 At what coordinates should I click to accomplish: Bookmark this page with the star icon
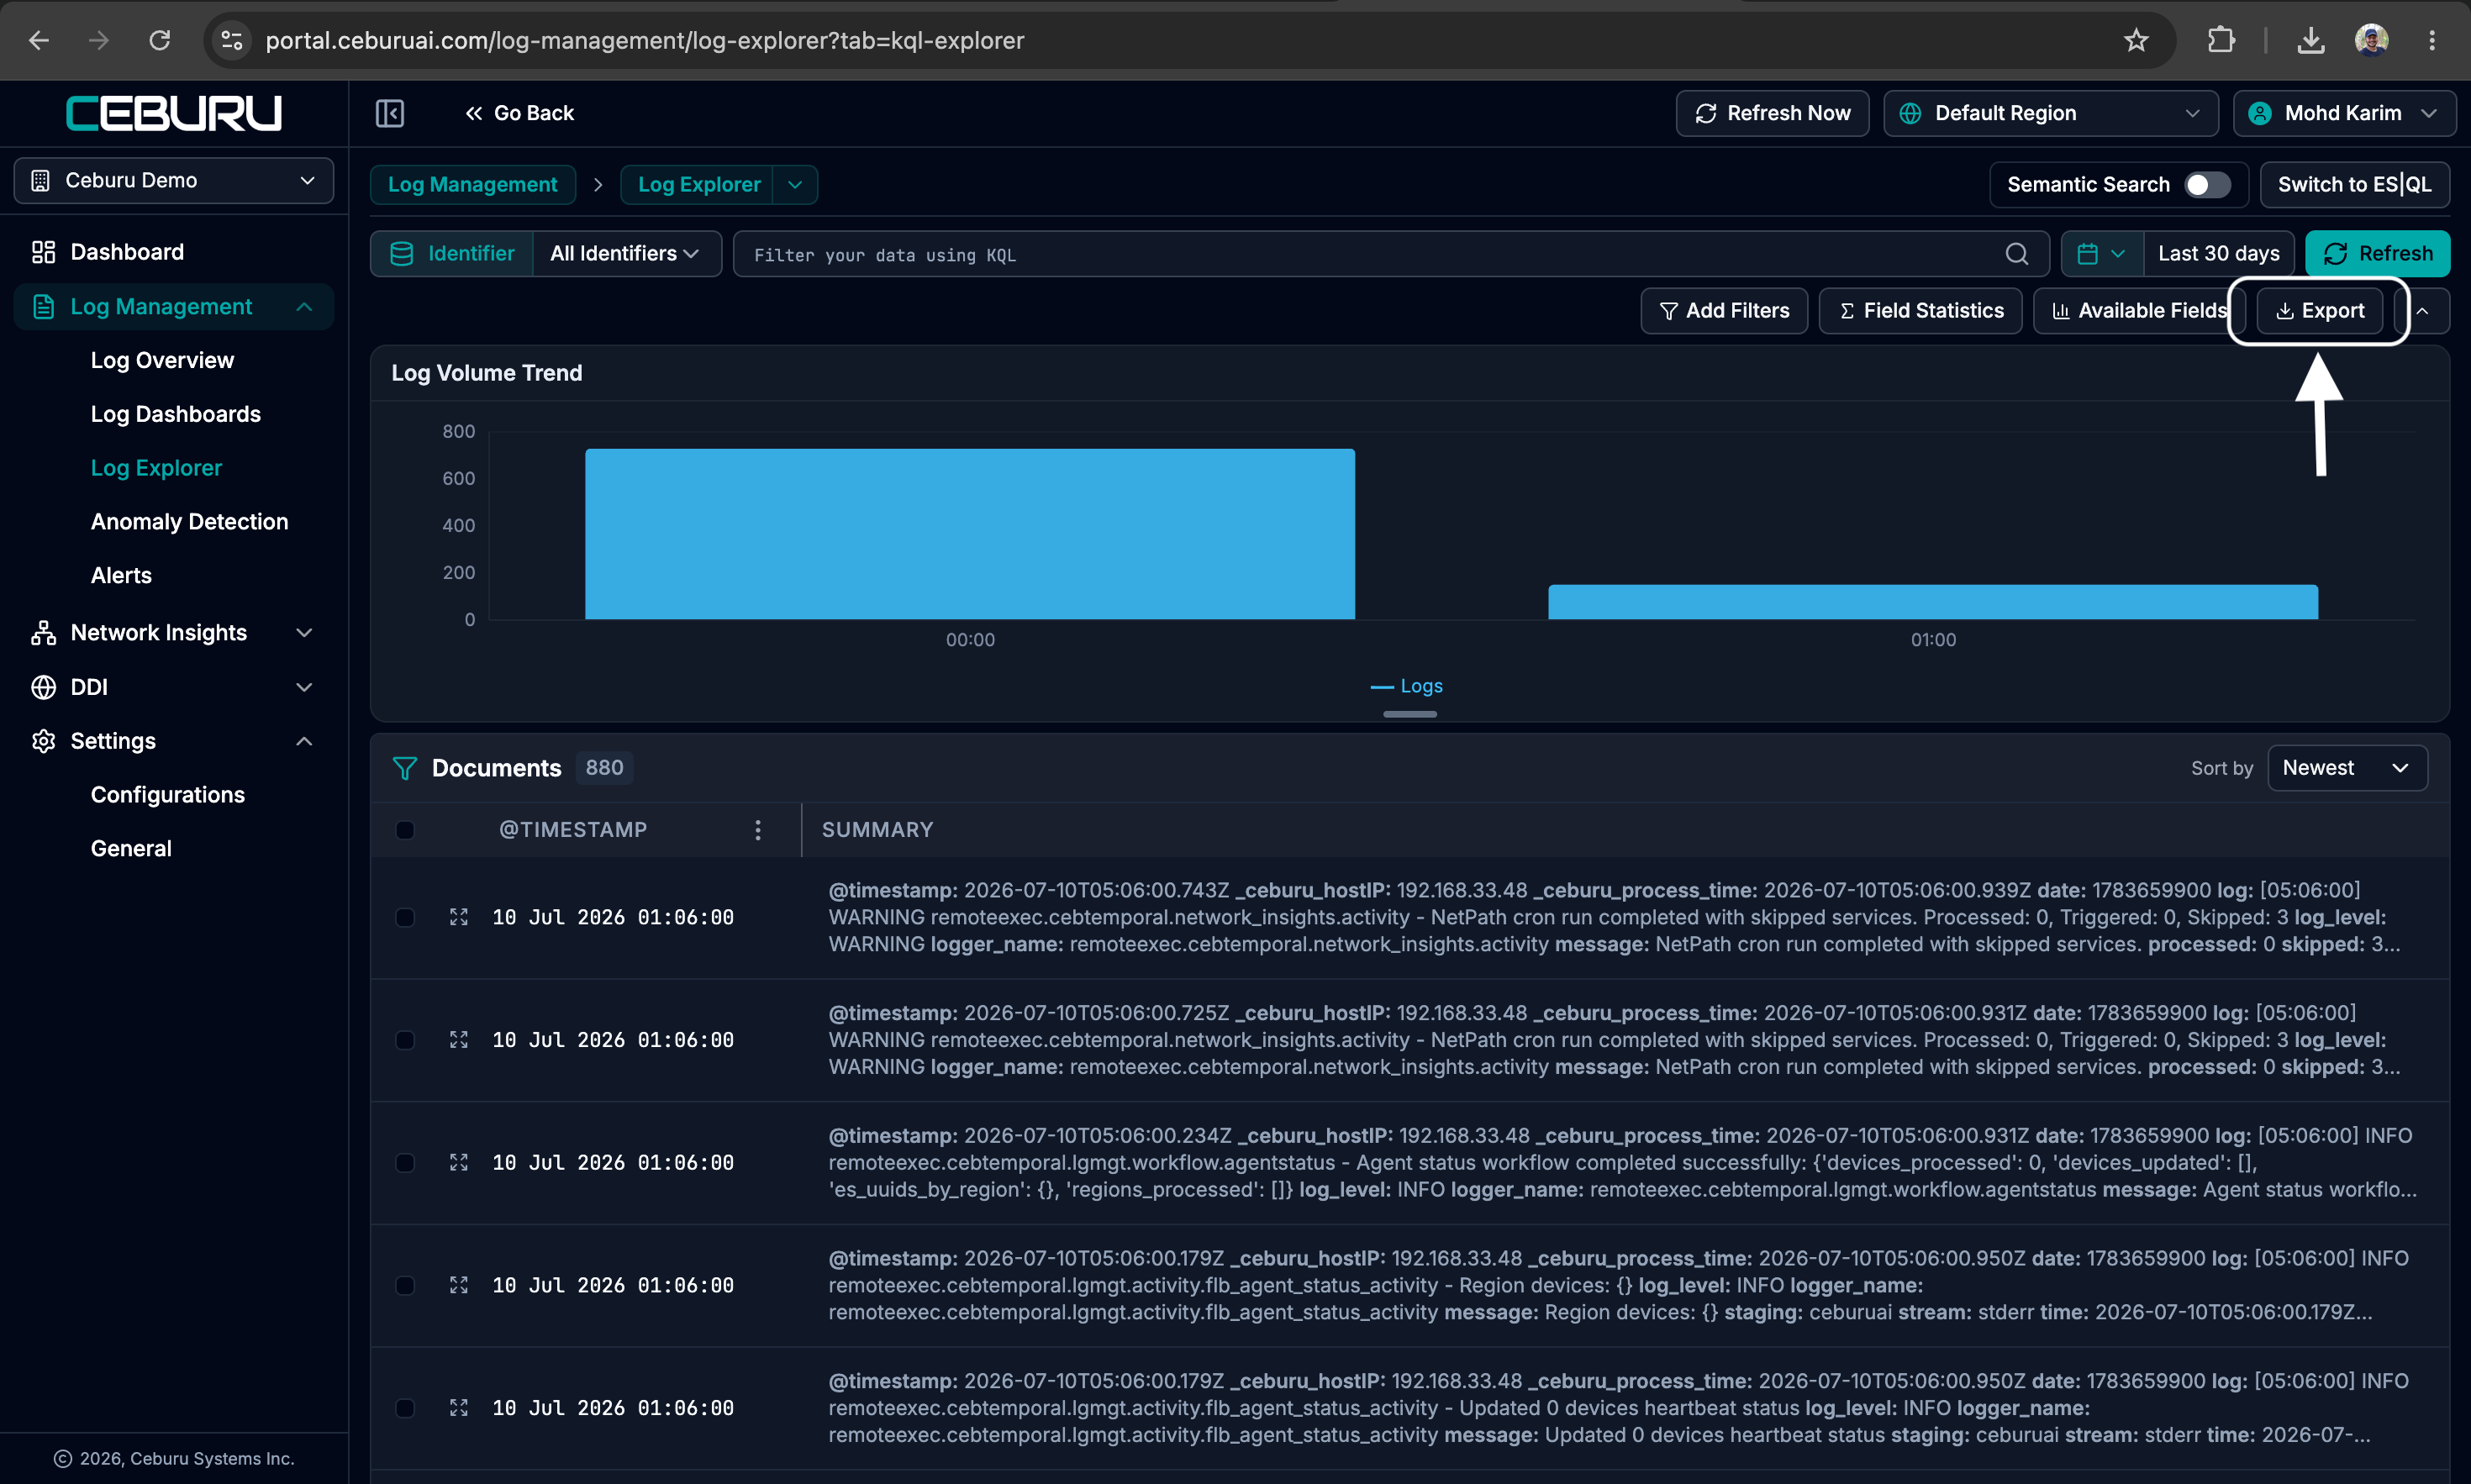[2136, 40]
